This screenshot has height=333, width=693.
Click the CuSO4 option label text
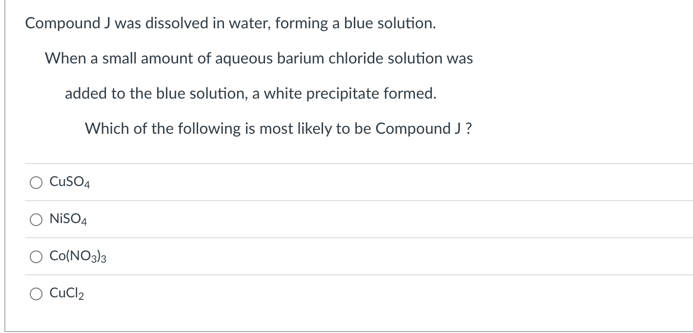point(68,183)
